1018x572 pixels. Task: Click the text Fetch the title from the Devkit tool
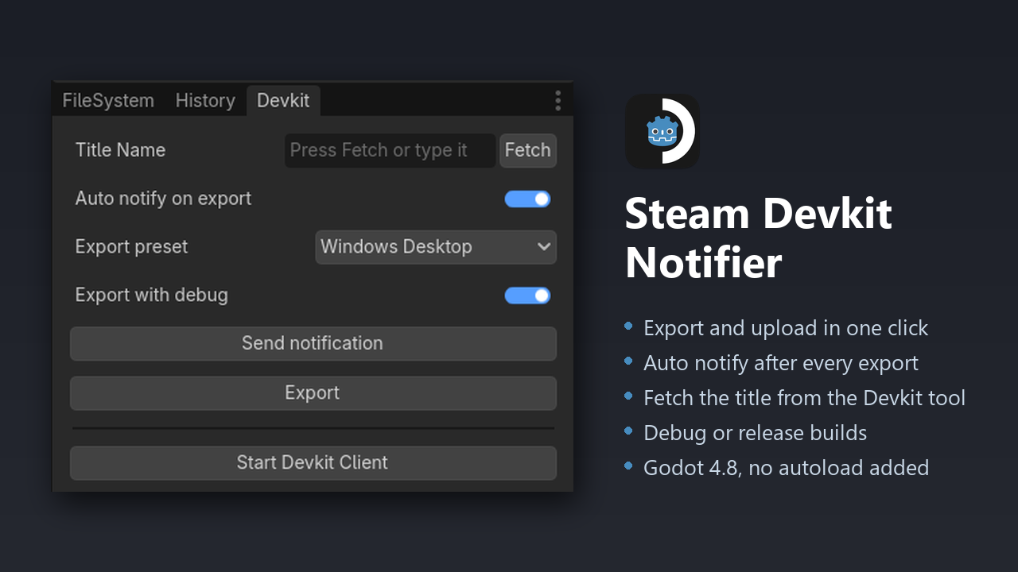click(805, 398)
